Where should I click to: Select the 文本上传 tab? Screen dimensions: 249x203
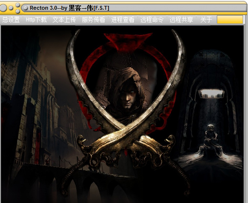(64, 20)
